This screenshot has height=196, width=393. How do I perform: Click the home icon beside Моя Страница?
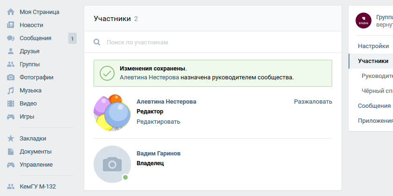[10, 12]
